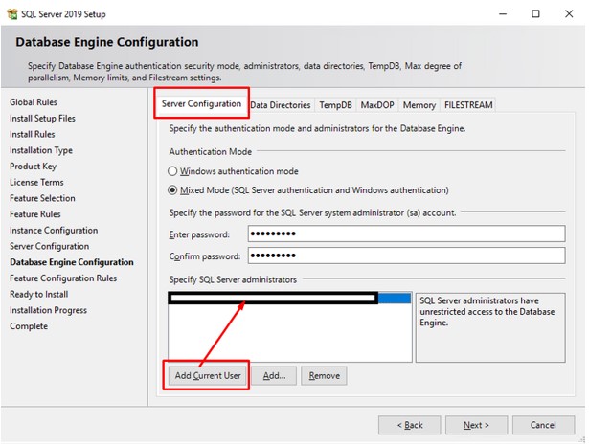The width and height of the screenshot is (589, 445).
Task: Click Product Key step
Action: [34, 167]
